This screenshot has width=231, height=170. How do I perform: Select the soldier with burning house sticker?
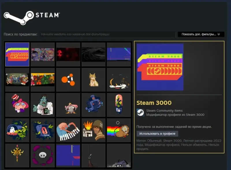[94, 130]
